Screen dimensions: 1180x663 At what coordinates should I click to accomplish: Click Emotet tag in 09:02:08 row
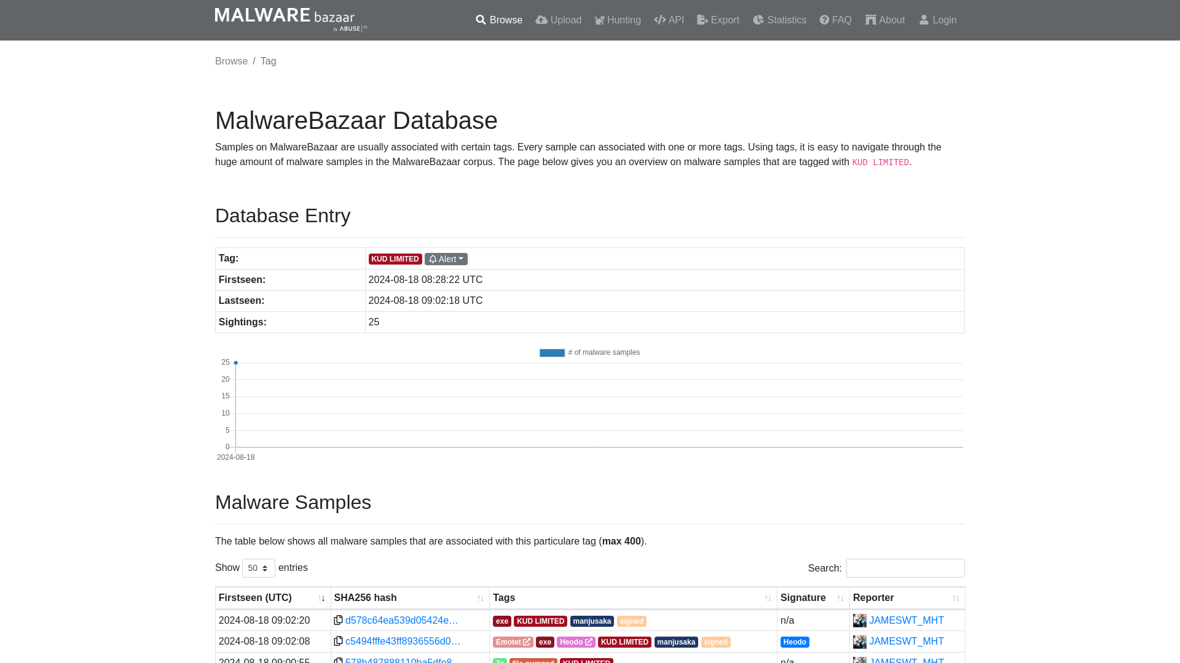click(513, 642)
